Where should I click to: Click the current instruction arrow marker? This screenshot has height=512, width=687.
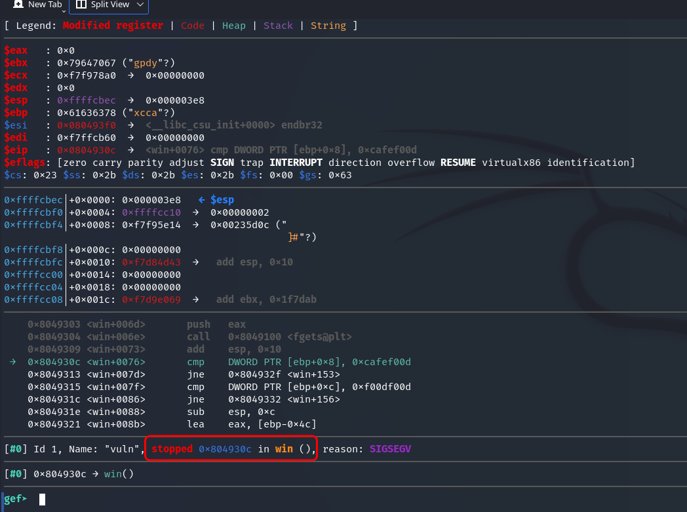coord(13,362)
